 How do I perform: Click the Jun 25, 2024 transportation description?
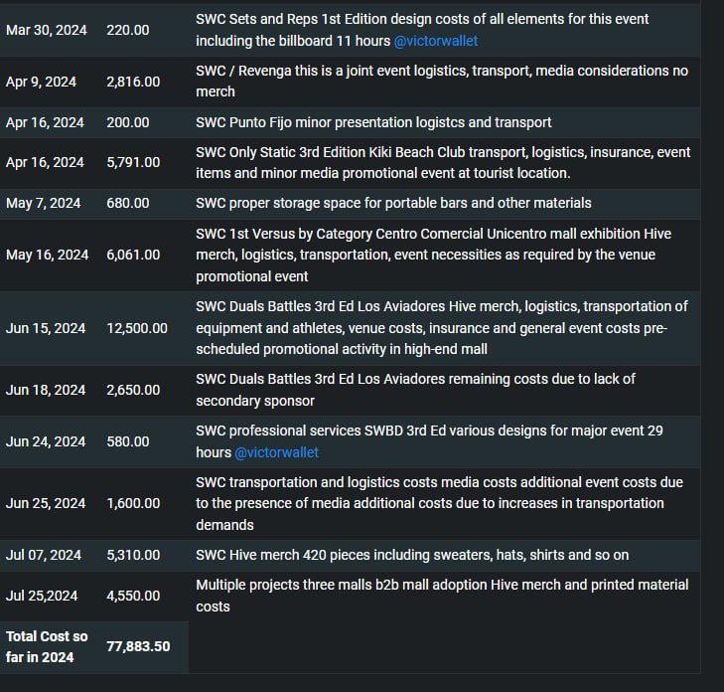pyautogui.click(x=439, y=503)
